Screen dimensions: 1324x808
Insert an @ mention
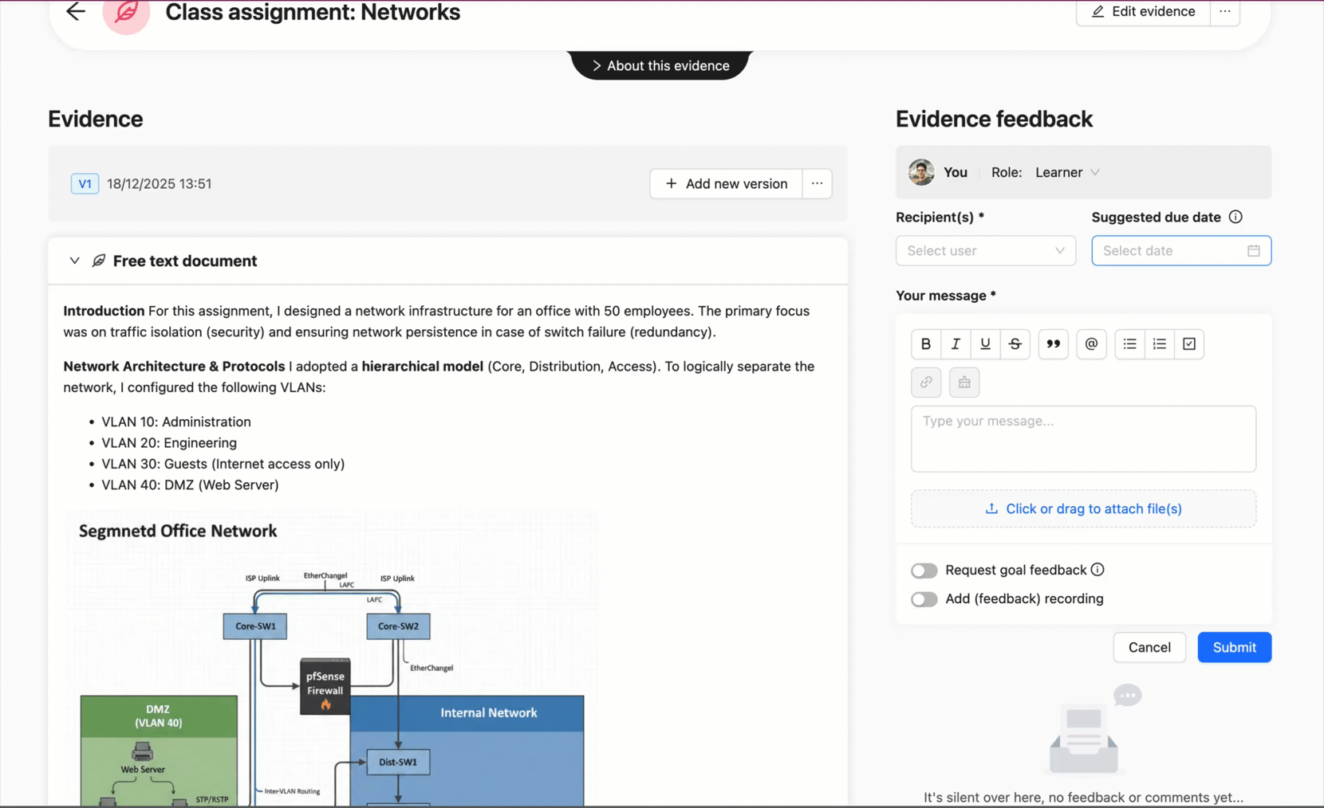[x=1091, y=344]
